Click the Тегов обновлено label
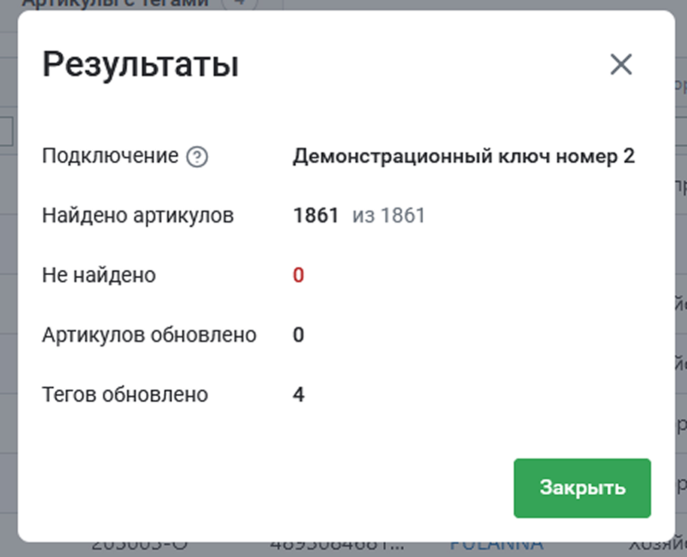Viewport: 687px width, 557px height. click(x=125, y=395)
